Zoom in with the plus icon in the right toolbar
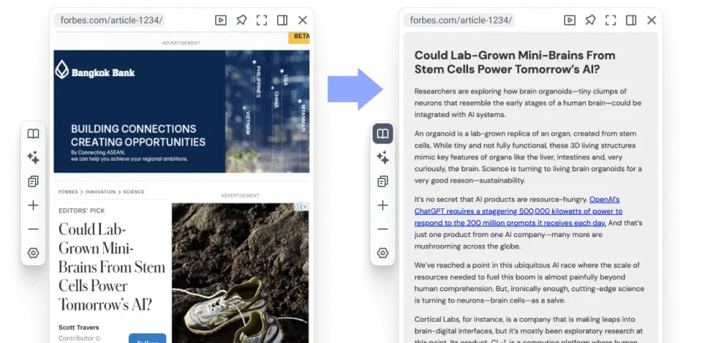The width and height of the screenshot is (702, 343). pos(382,205)
